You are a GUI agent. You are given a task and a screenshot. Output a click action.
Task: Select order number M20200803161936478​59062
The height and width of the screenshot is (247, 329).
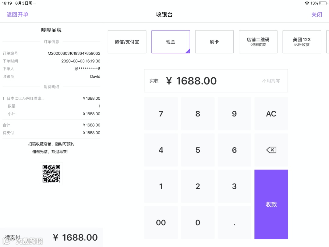(74, 53)
